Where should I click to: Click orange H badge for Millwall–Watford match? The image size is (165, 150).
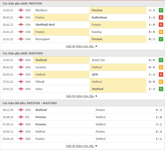pos(161,82)
